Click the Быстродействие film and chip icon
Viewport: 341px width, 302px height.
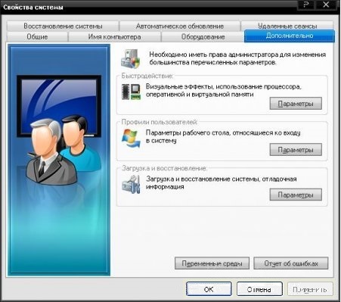pyautogui.click(x=131, y=92)
